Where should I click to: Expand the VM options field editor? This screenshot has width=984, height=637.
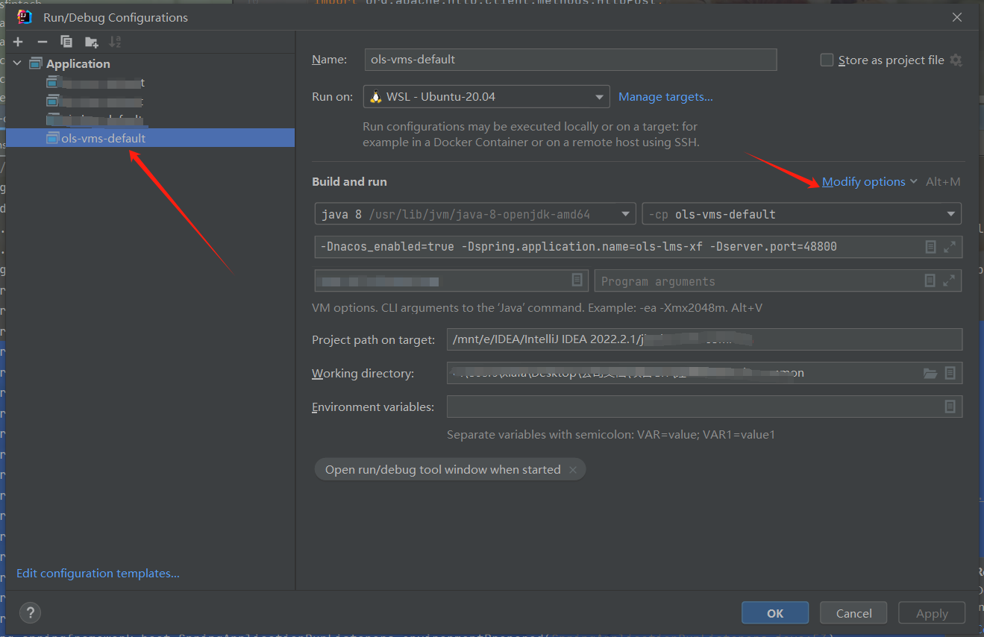[x=949, y=247]
